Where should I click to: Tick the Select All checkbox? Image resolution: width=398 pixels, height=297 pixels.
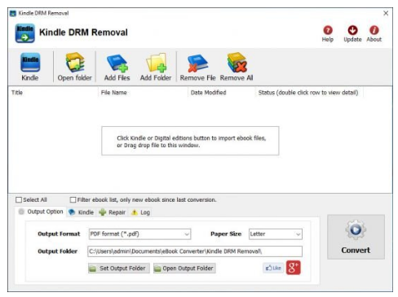pos(19,200)
